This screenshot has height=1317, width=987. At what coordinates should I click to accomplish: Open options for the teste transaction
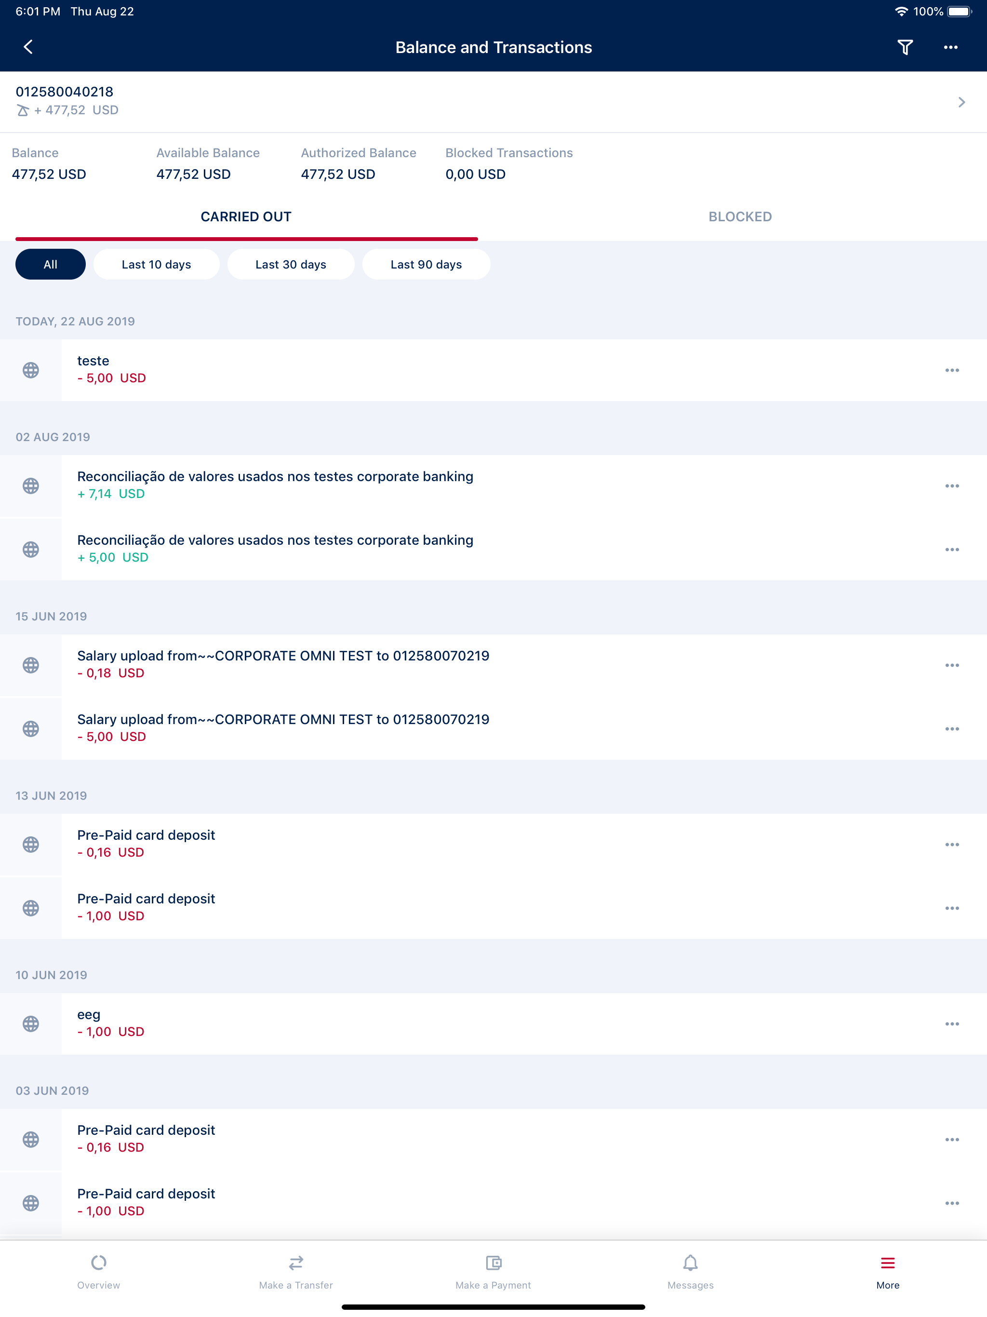point(952,370)
